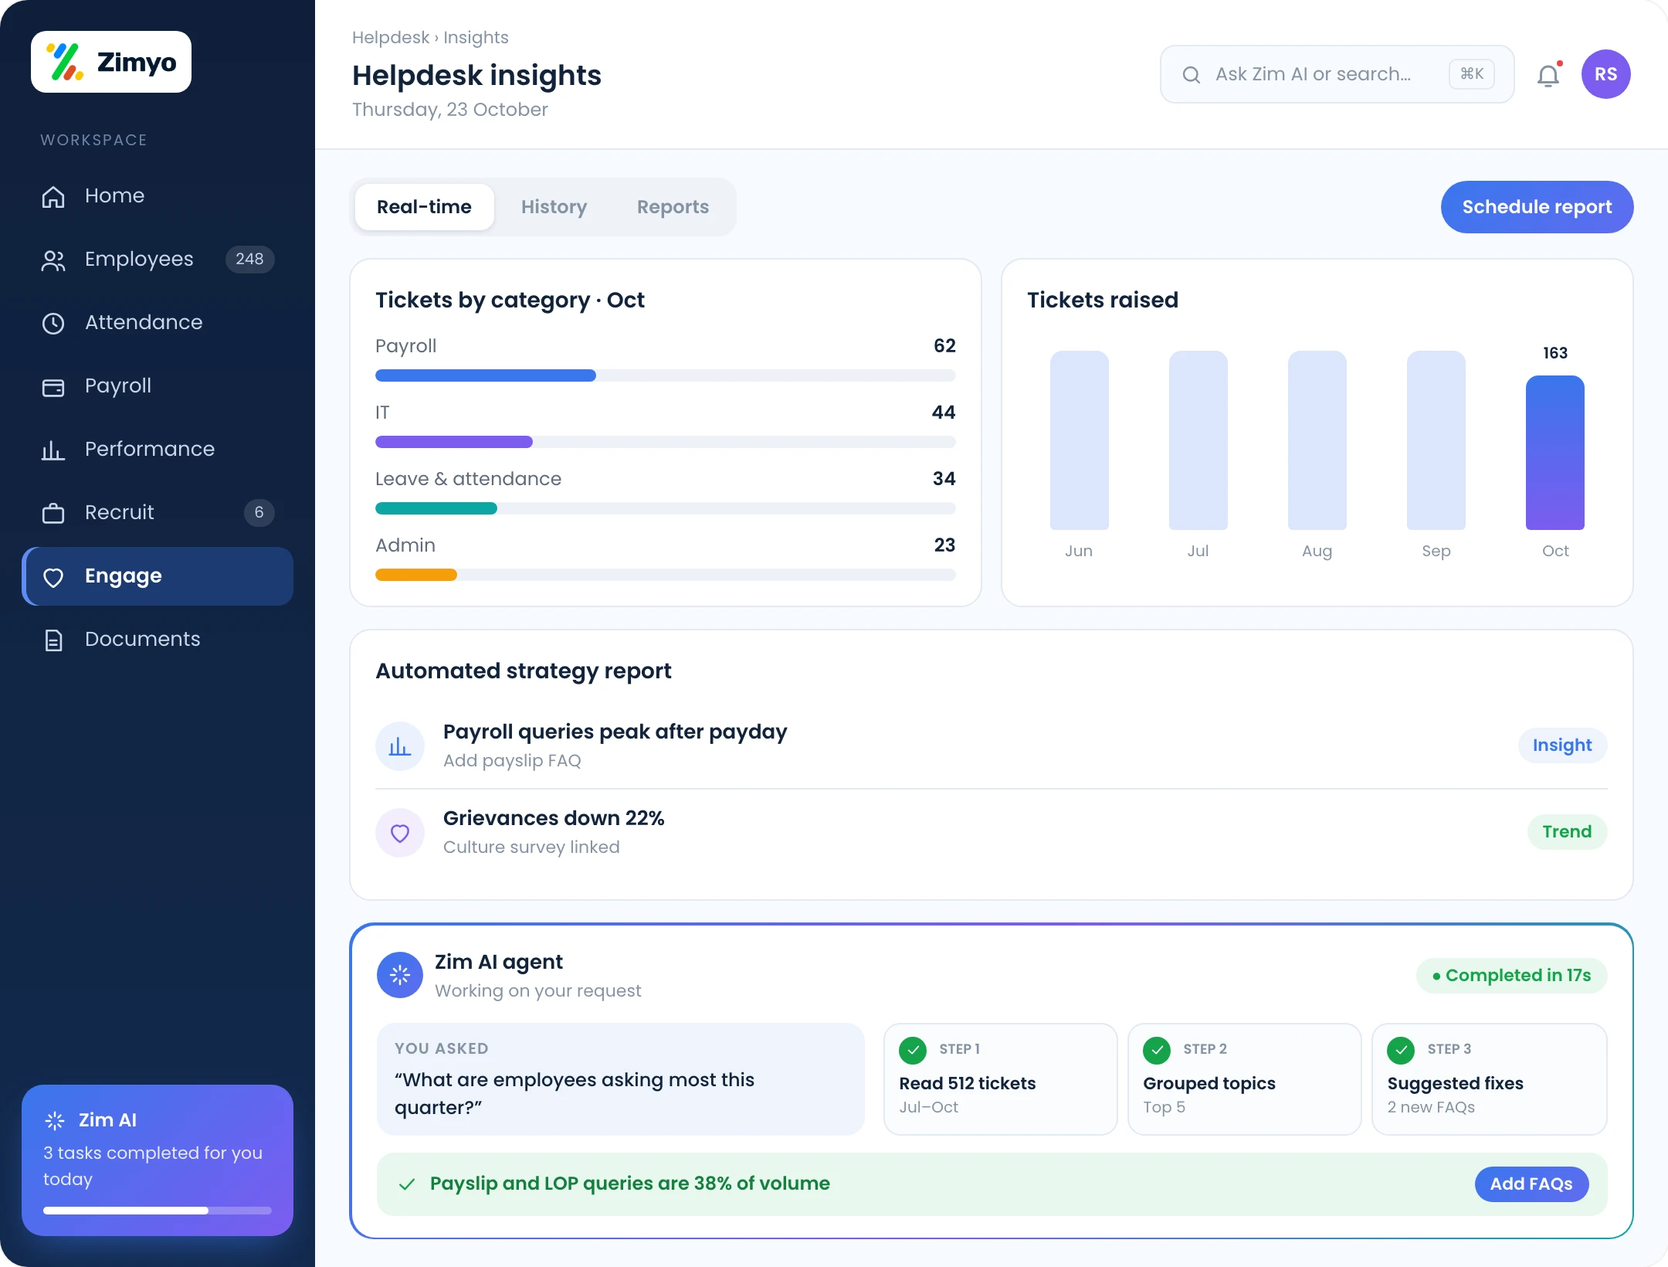Screen dimensions: 1668x1267
Task: Click the Home house icon
Action: 53,196
